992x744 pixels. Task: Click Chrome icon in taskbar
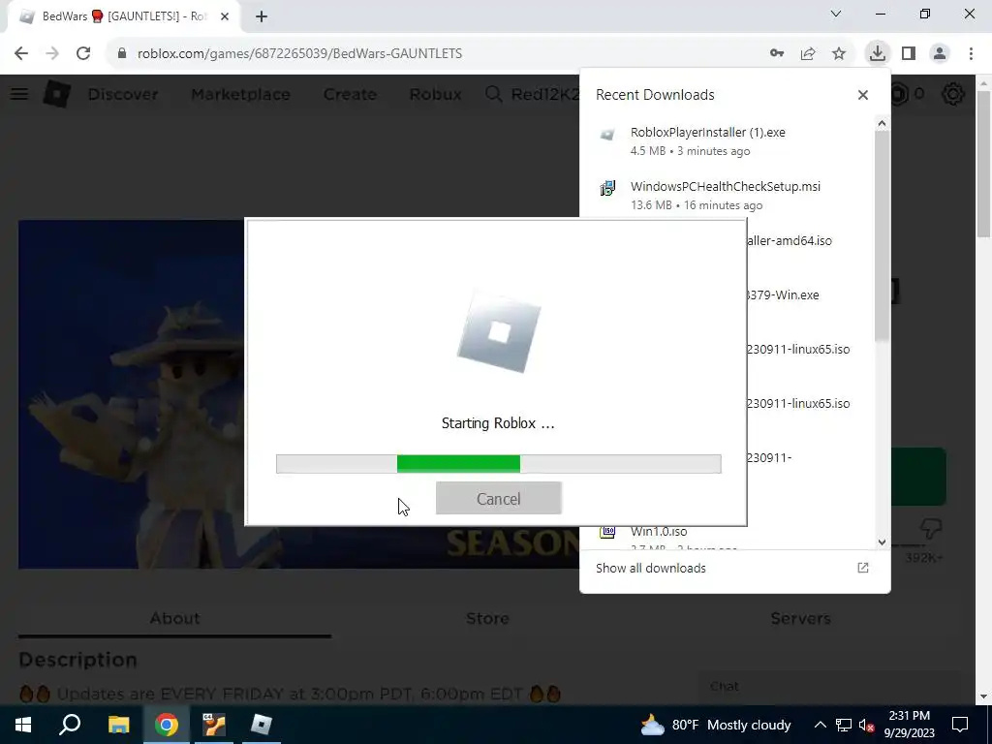point(167,725)
